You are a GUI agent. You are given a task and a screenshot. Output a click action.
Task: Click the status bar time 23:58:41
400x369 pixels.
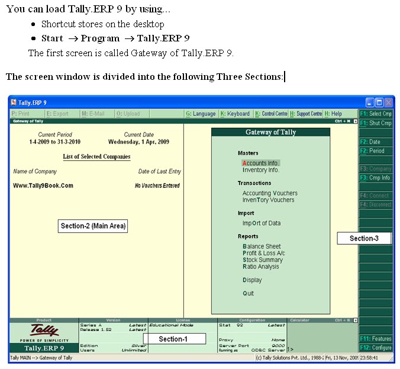point(369,358)
